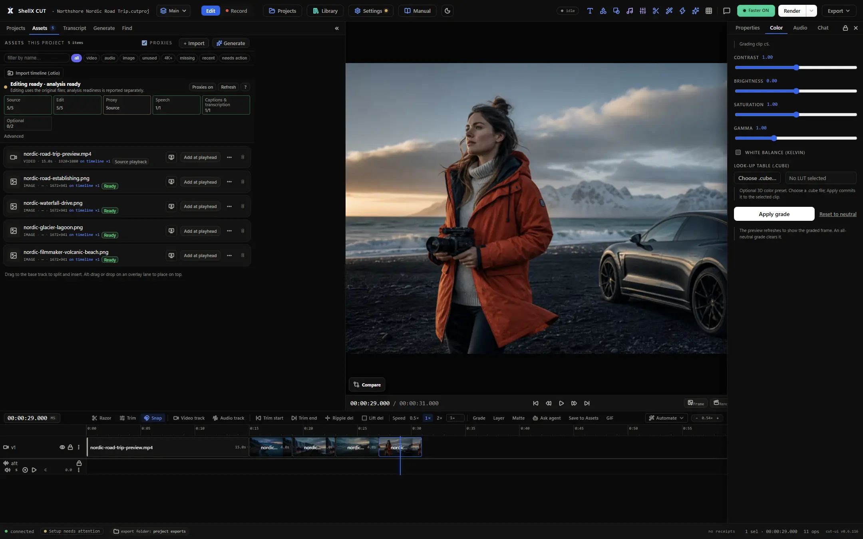Viewport: 863px width, 539px height.
Task: Open the Properties tab
Action: 747,28
